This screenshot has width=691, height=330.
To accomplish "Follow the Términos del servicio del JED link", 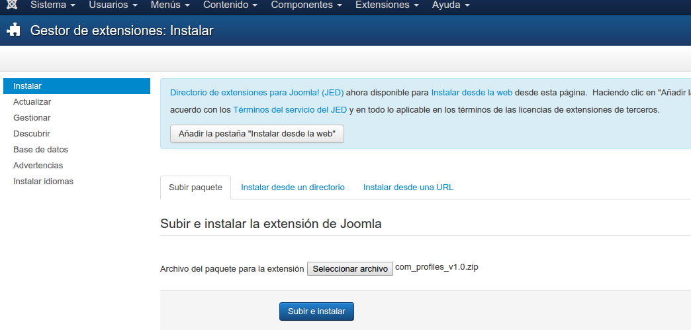I will (290, 110).
